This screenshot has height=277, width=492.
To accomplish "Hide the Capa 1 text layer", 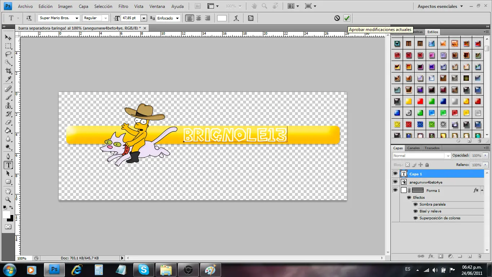I will (395, 173).
